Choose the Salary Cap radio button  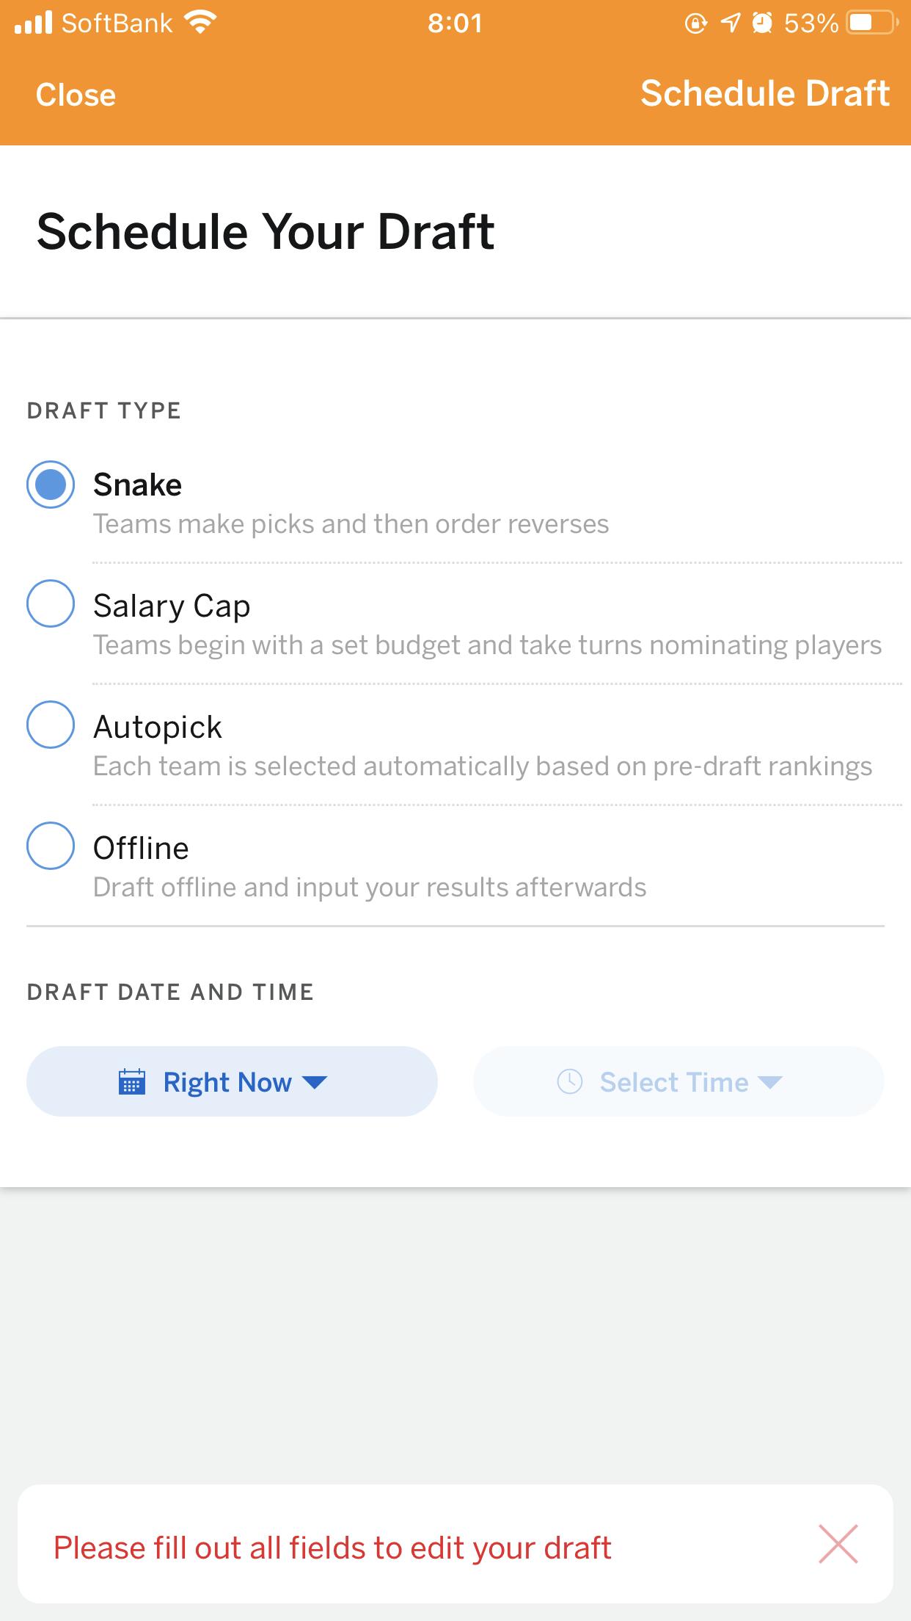pyautogui.click(x=51, y=603)
